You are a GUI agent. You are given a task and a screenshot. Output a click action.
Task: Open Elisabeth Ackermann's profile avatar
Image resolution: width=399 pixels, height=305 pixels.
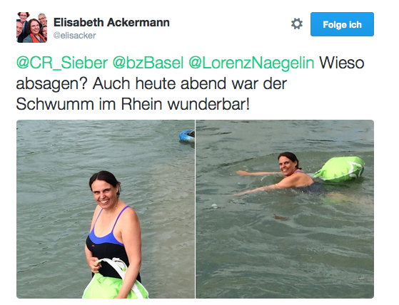coord(32,27)
